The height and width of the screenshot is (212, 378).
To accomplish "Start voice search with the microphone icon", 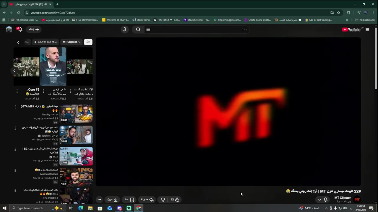I will 125,29.
